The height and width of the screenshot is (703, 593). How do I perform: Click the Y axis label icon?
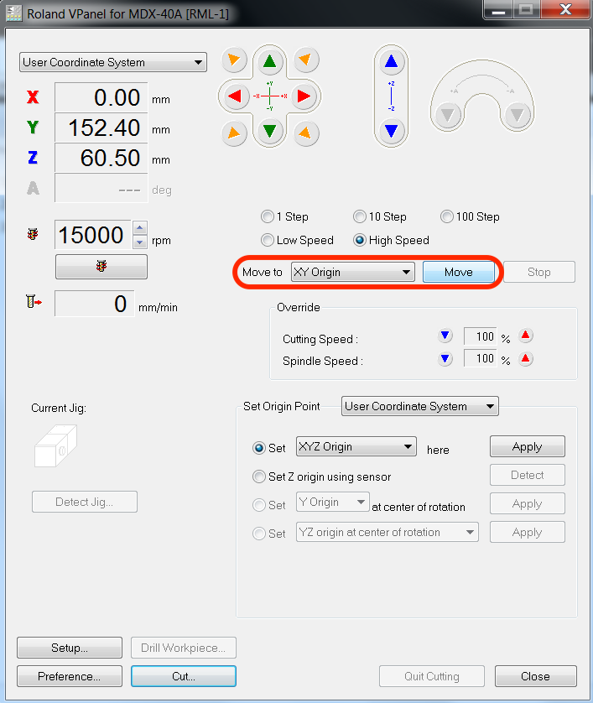pos(33,128)
